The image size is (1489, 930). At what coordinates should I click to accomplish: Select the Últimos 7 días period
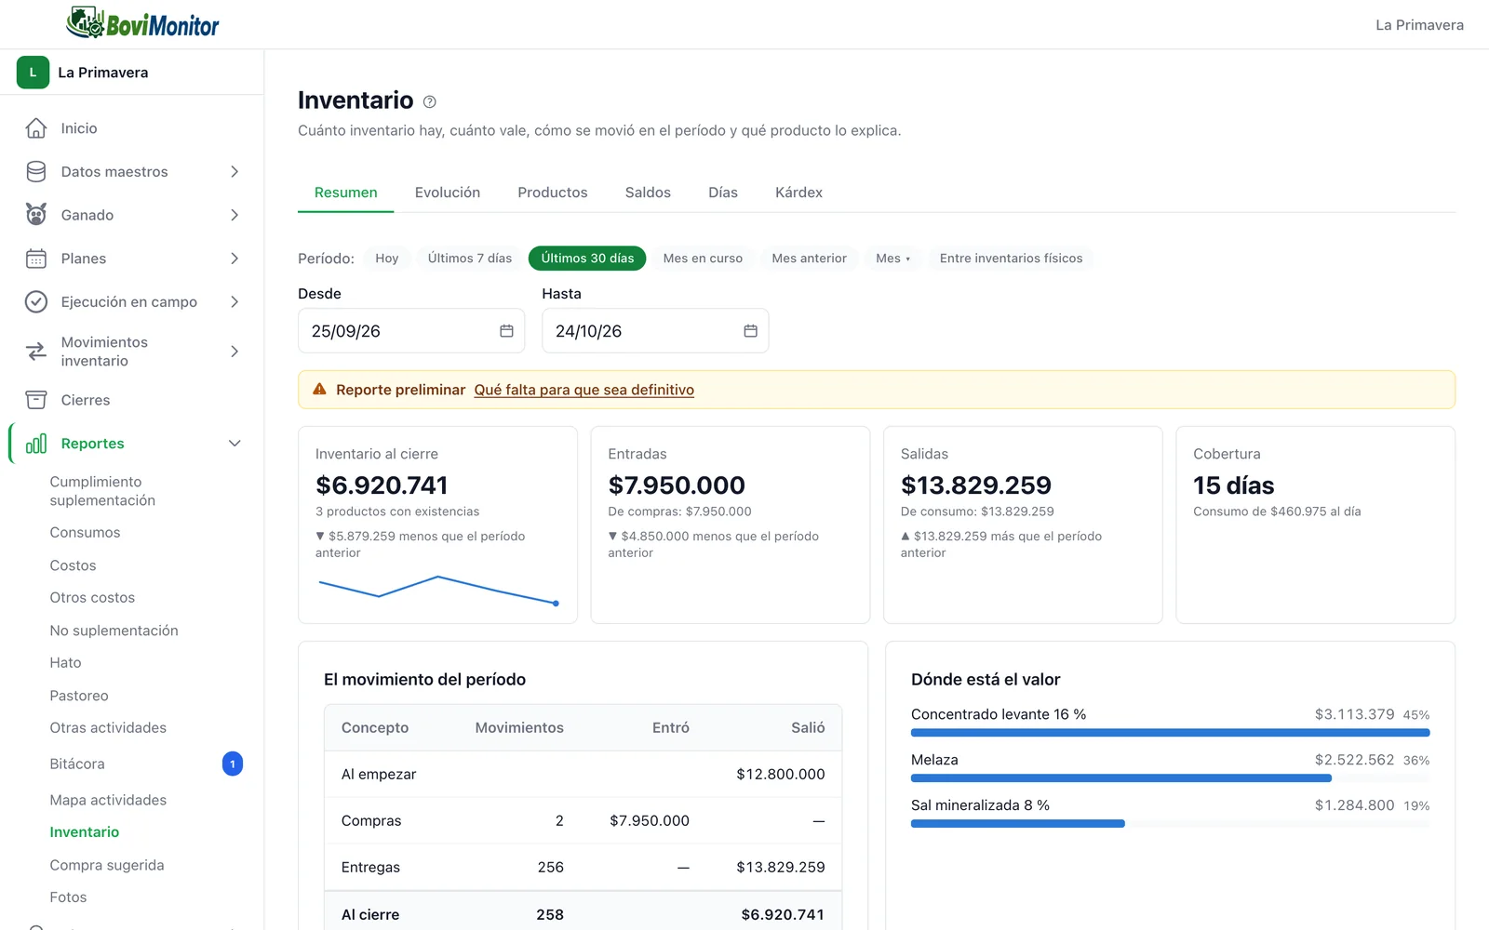tap(470, 259)
